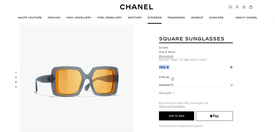Screen dimensions: 275x132
Task: Pay with the Apple Pay button
Action: [x=214, y=116]
